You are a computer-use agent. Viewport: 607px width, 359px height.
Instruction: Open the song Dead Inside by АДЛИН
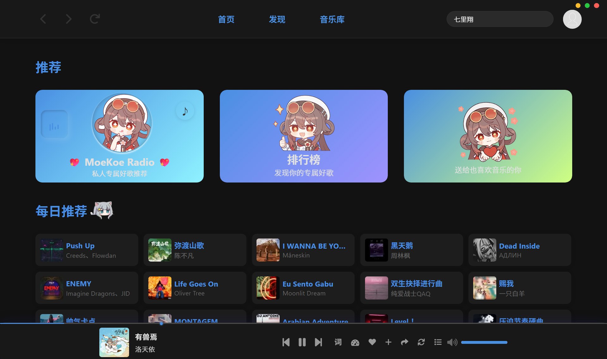(x=519, y=250)
